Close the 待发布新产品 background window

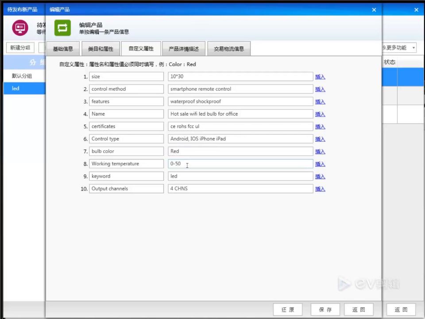click(417, 10)
